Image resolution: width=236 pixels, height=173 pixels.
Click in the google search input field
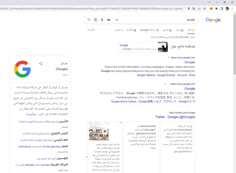coord(157,20)
